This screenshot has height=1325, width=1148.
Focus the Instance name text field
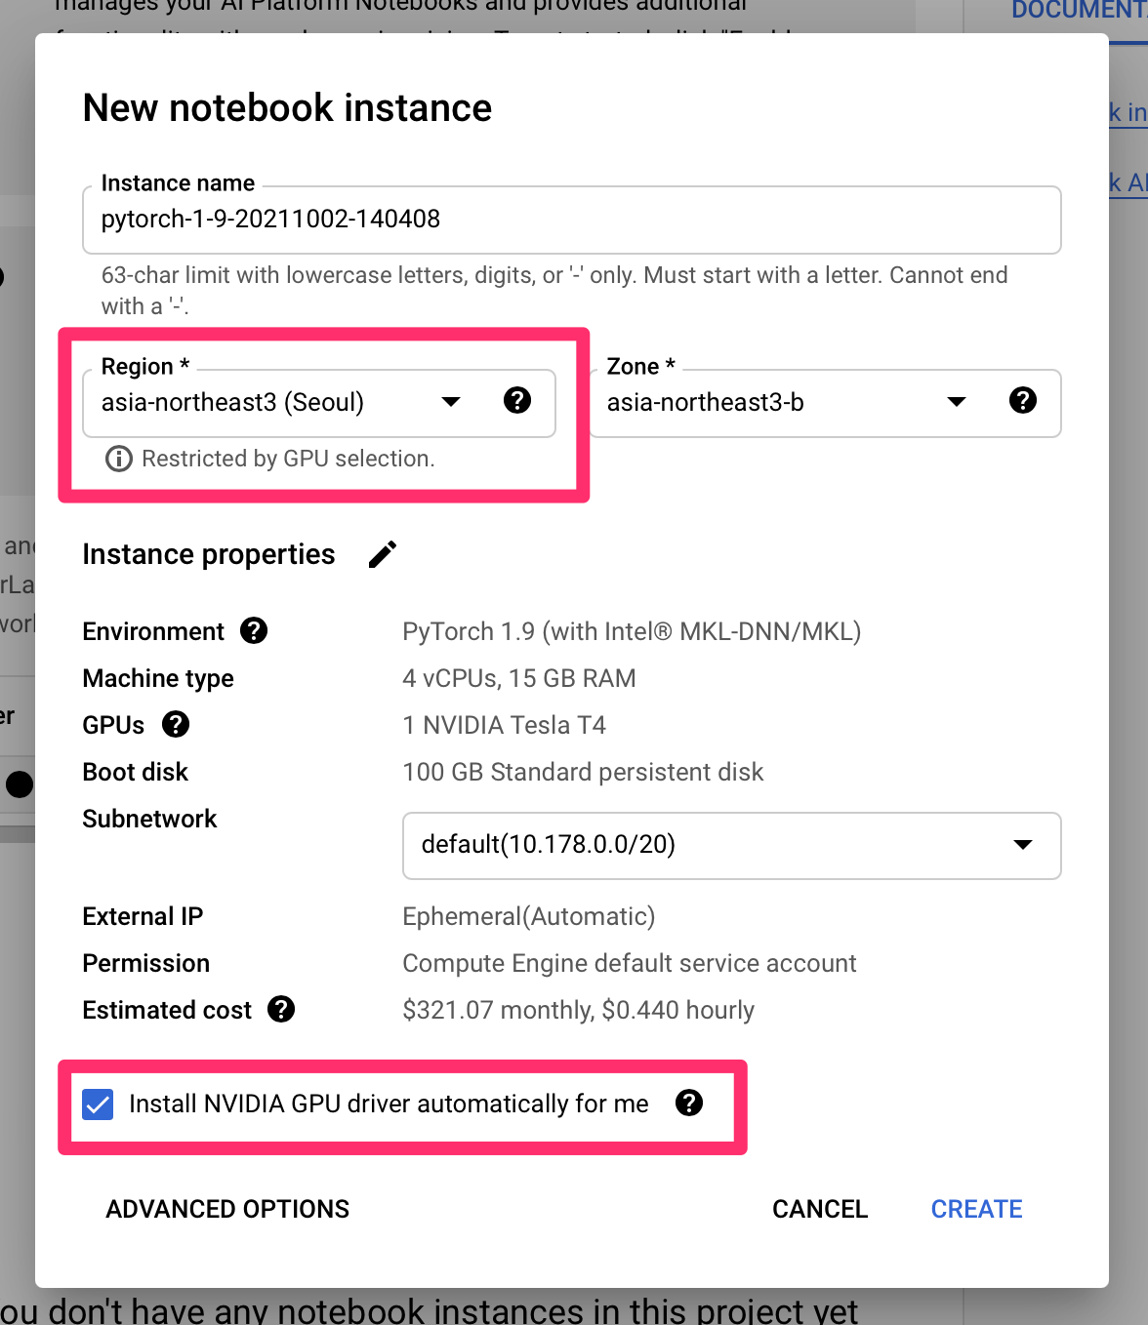572,220
